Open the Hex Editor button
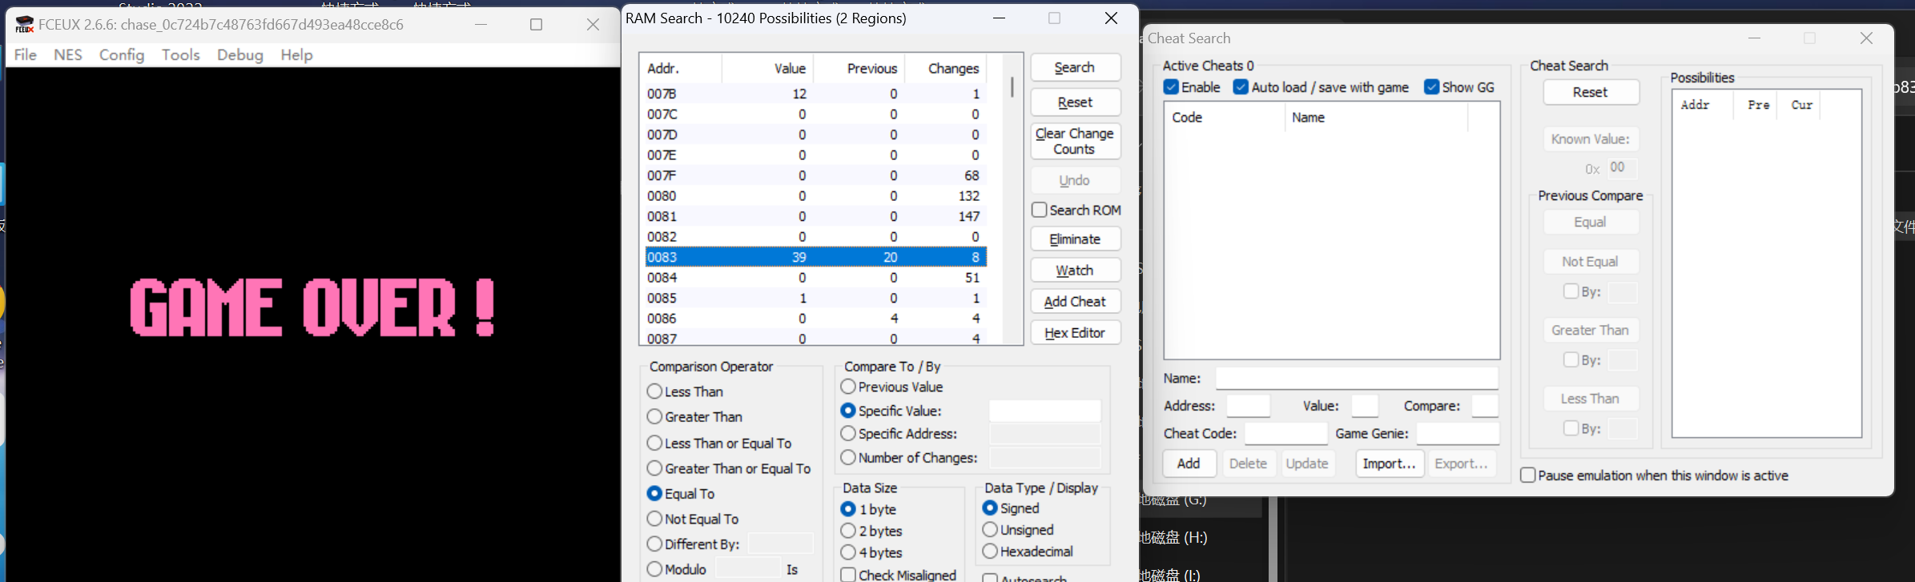The image size is (1915, 582). (x=1075, y=333)
